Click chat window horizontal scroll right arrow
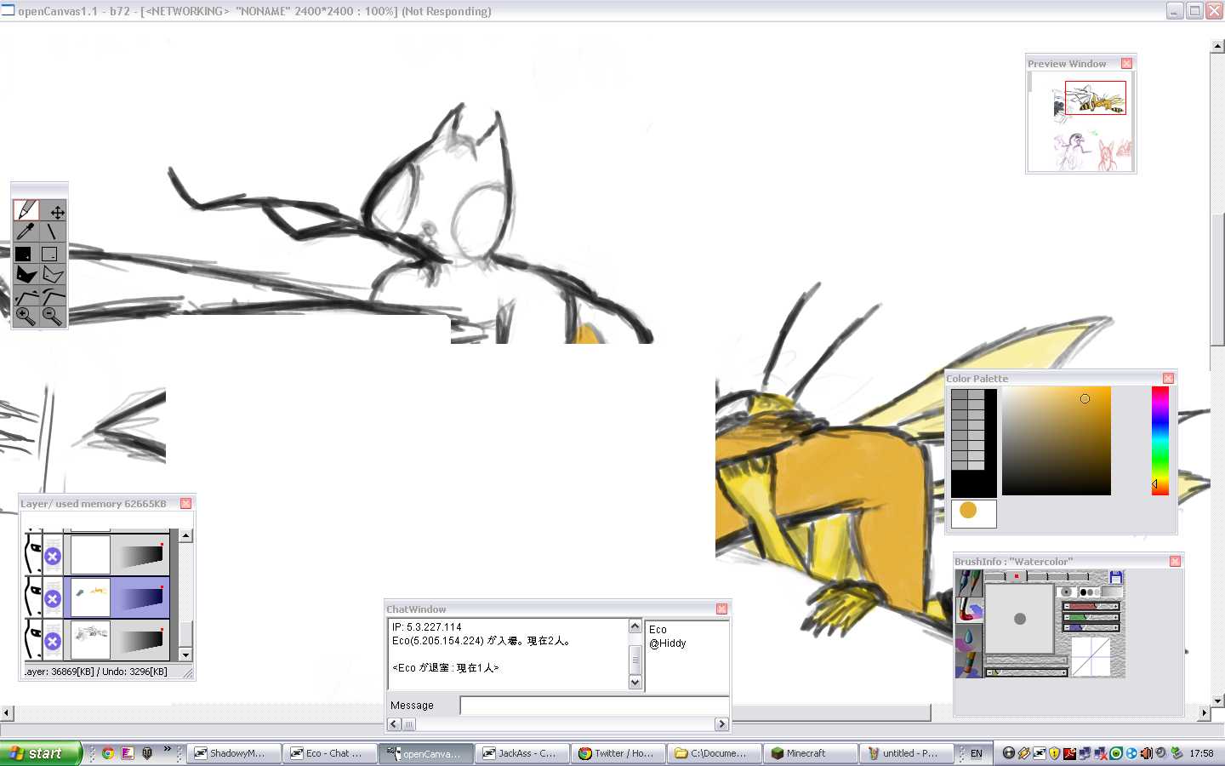Screen dimensions: 1225x766 pos(721,724)
